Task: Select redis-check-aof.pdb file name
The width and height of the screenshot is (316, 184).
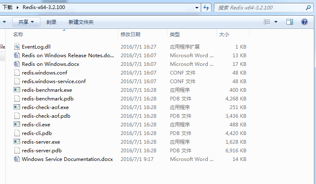Action: point(46,116)
